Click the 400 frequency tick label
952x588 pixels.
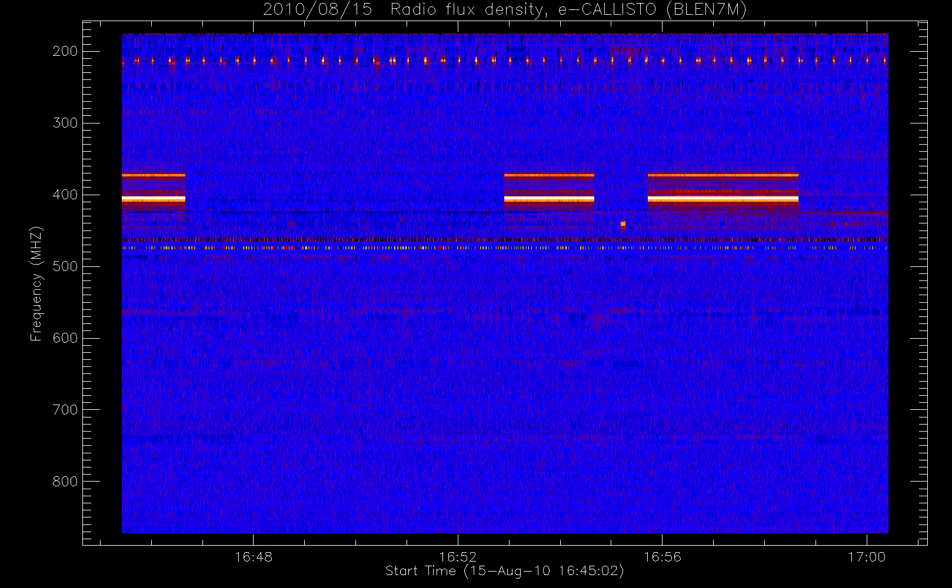65,195
